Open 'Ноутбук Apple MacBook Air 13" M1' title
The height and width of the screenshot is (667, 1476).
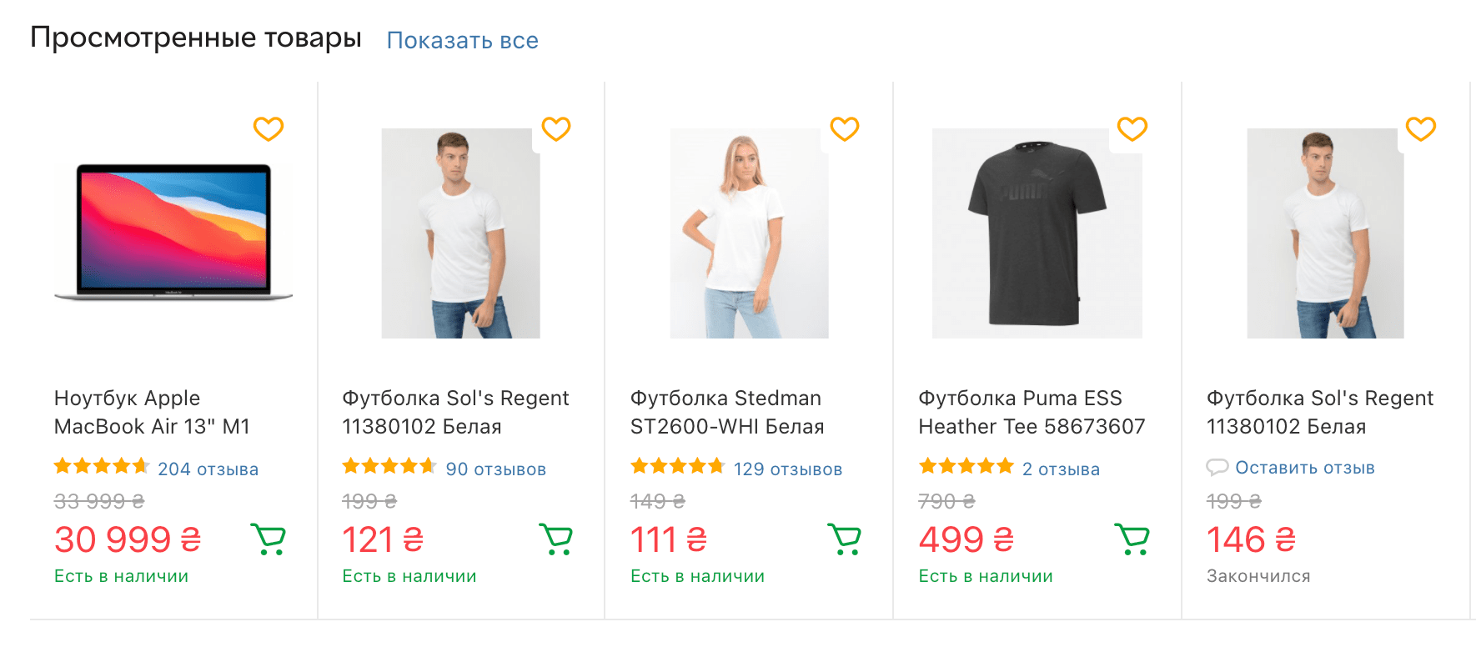click(x=153, y=413)
